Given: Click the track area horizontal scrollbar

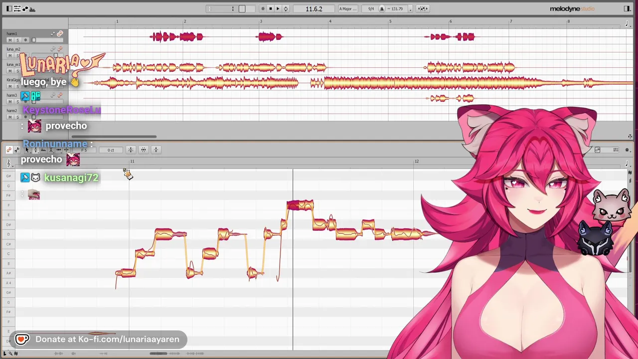Looking at the screenshot, I should point(114,137).
